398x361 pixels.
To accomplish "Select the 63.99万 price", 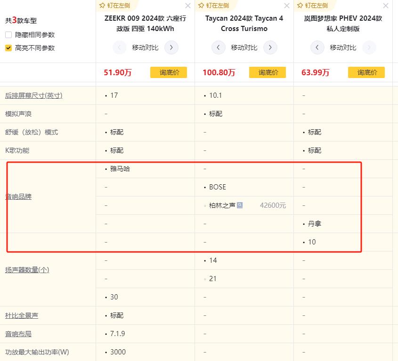I will click(x=315, y=72).
